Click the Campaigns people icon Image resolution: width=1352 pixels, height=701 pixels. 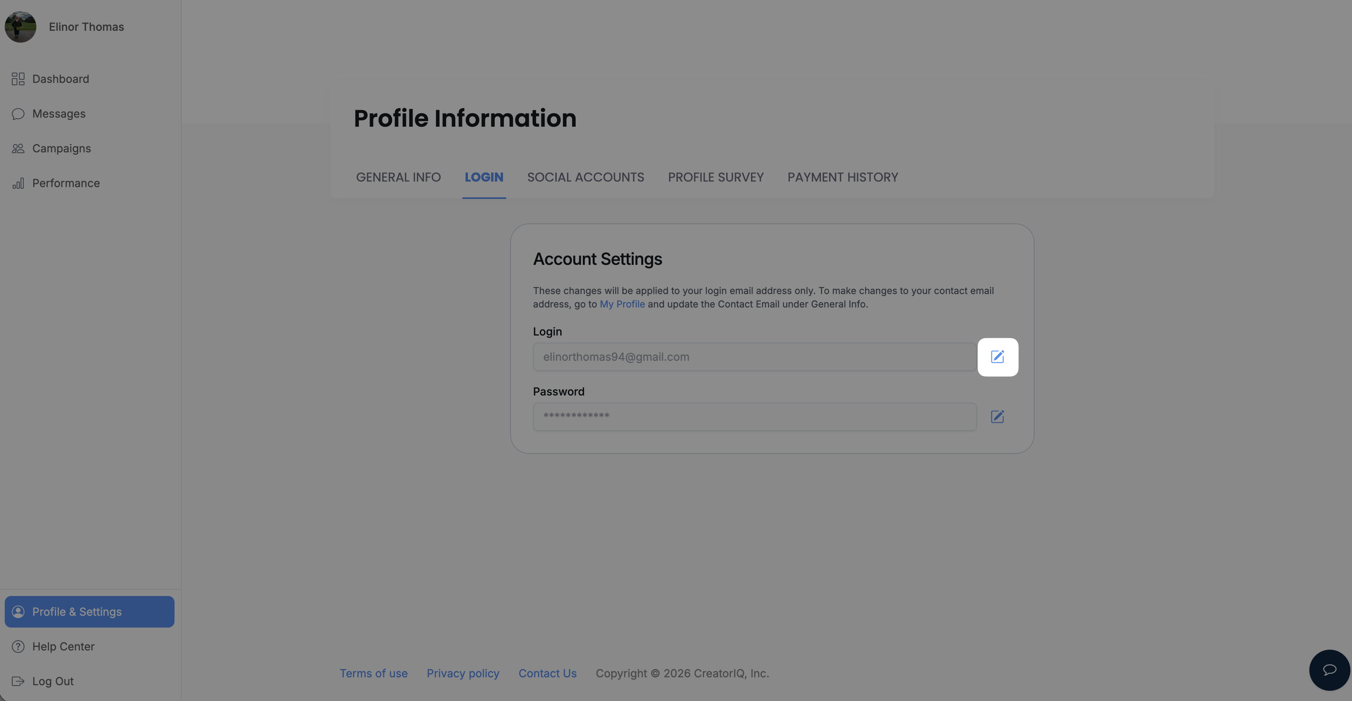click(19, 148)
